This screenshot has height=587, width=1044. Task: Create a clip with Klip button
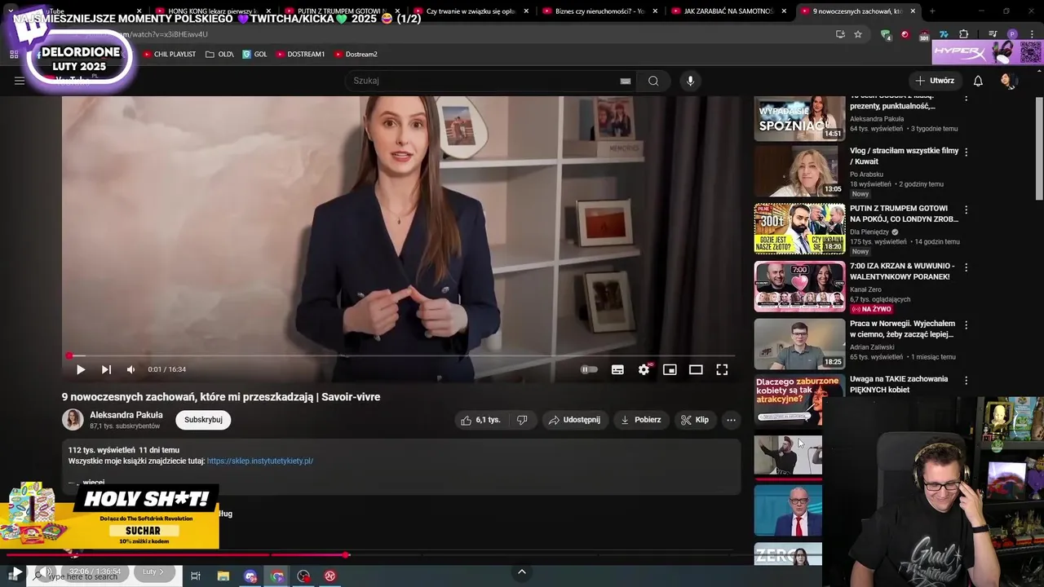695,420
